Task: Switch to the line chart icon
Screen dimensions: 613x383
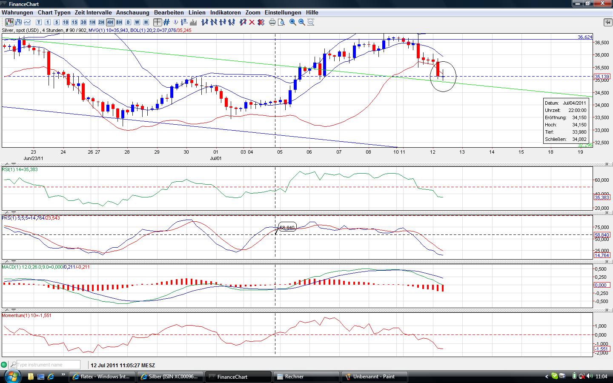Action: 27,22
